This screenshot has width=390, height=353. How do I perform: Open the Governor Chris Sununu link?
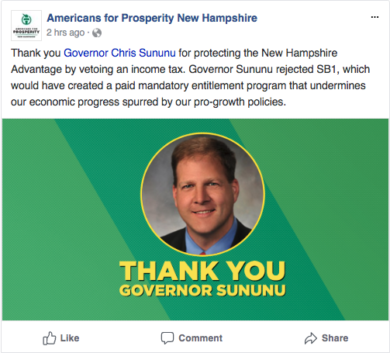coord(119,53)
